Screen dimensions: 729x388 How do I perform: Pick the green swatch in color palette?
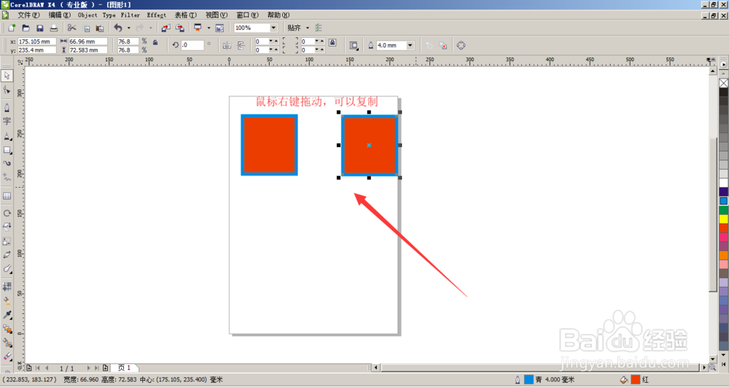tap(723, 210)
